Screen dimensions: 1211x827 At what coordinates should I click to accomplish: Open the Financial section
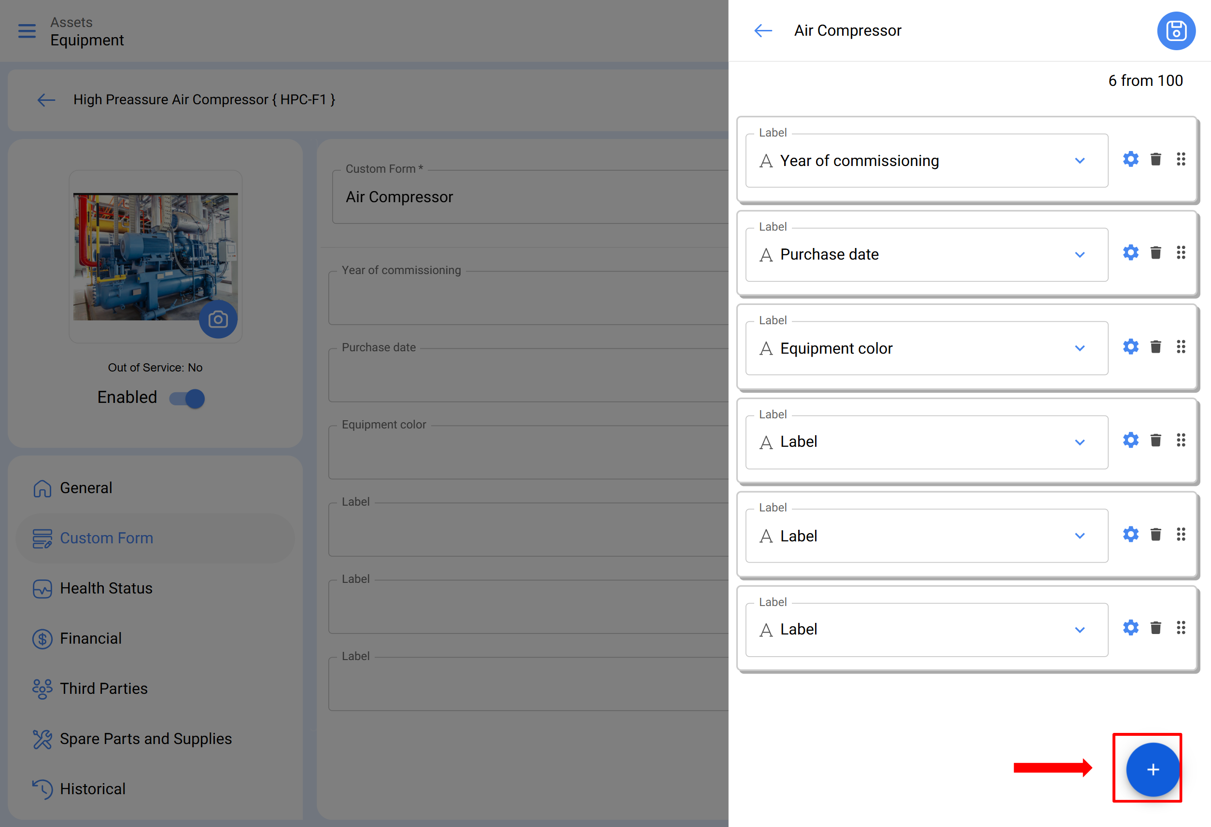click(x=91, y=638)
